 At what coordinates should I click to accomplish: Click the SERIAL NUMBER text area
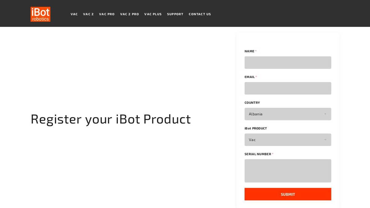pos(288,170)
